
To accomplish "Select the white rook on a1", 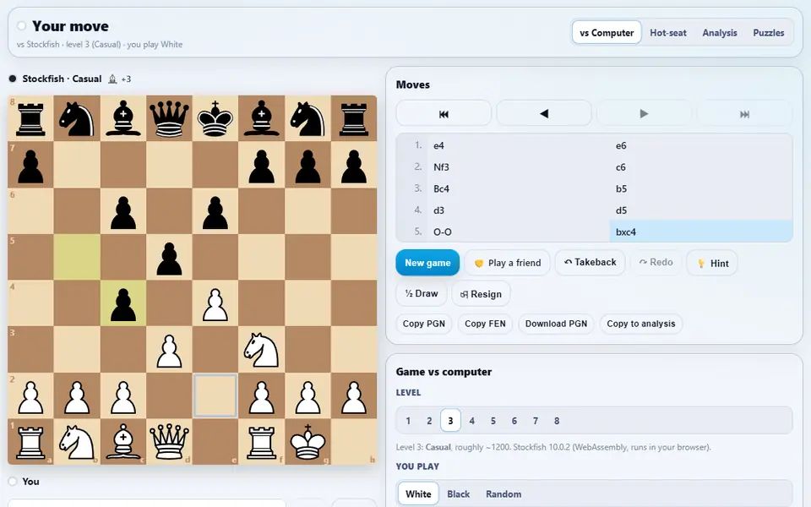I will [x=30, y=442].
